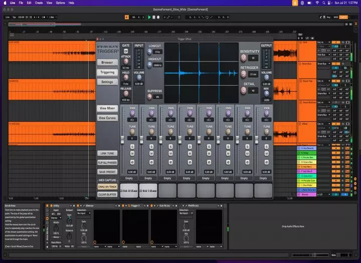
Task: Toggle the Silencer device activator
Action: (x=78, y=206)
